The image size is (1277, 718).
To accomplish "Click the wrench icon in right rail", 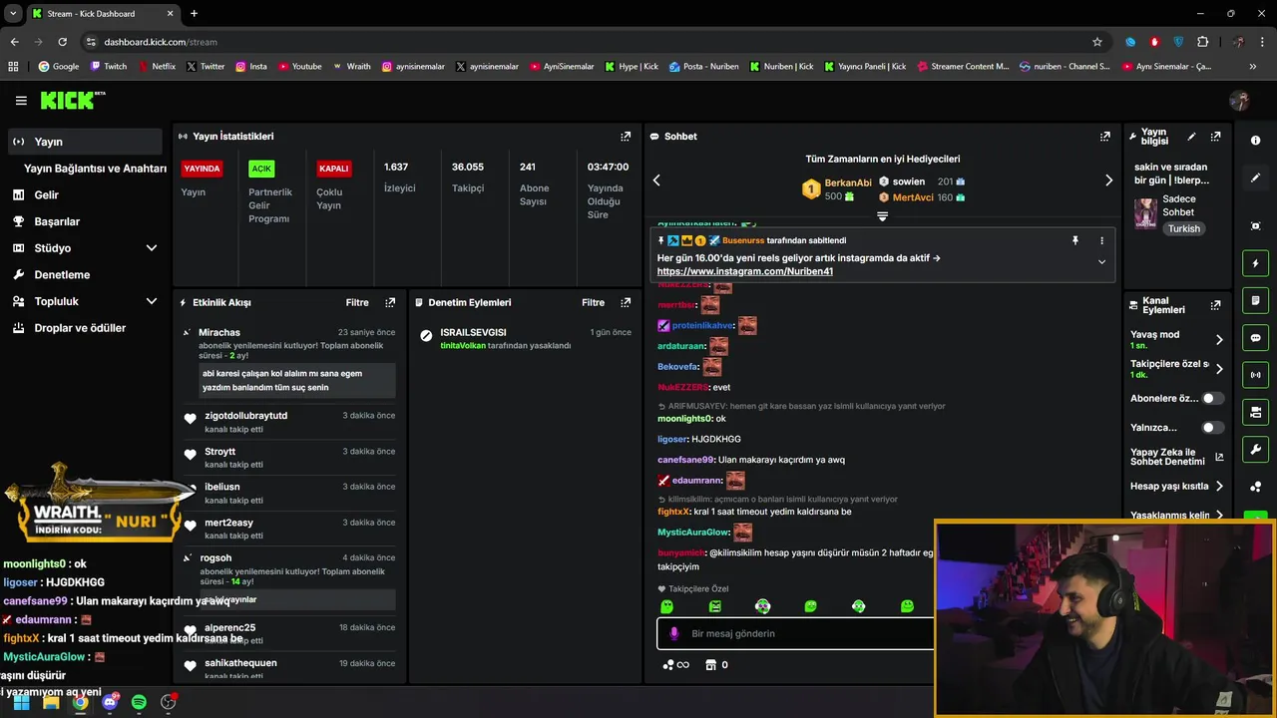I will coord(1255,449).
